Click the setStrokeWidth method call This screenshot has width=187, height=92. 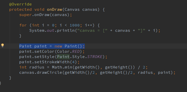click(x=52, y=62)
